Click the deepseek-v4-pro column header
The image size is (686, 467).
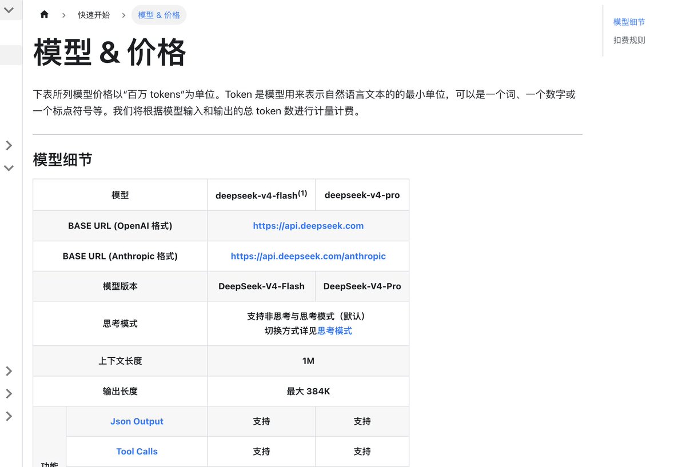coord(362,195)
